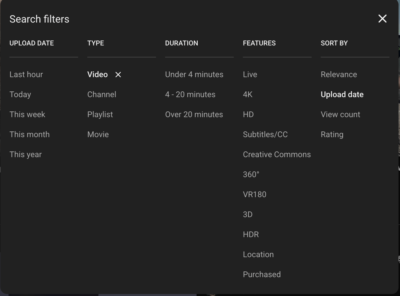
Task: Remove the Video type filter
Action: [118, 75]
